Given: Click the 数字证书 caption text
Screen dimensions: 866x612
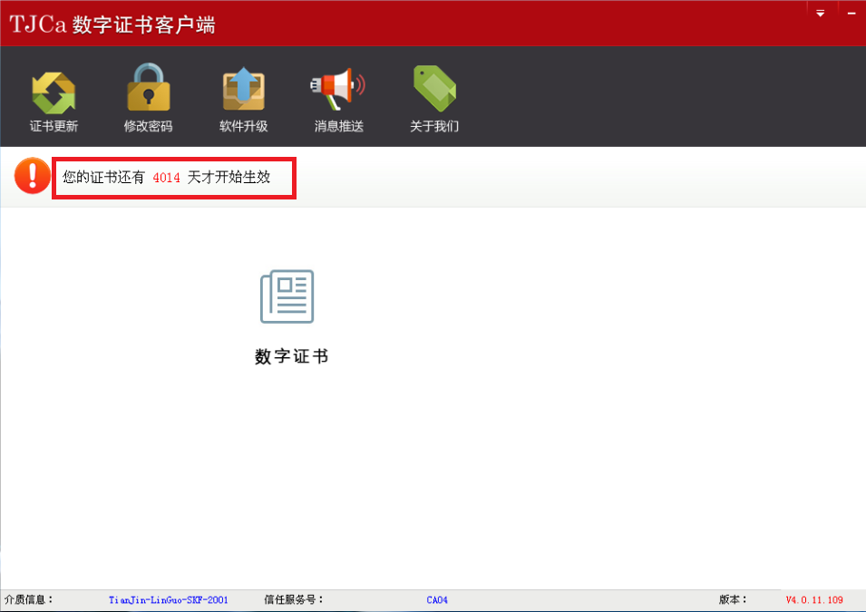Looking at the screenshot, I should tap(291, 357).
